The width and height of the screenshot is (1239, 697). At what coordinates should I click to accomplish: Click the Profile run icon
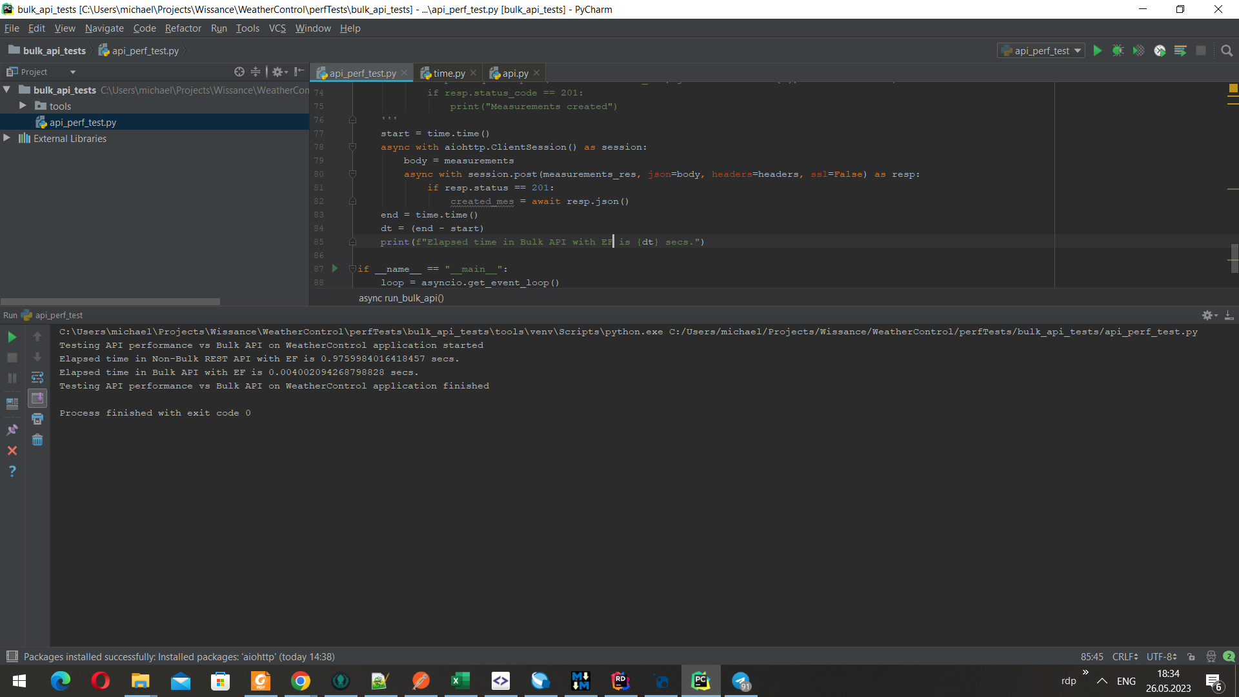(x=1160, y=51)
